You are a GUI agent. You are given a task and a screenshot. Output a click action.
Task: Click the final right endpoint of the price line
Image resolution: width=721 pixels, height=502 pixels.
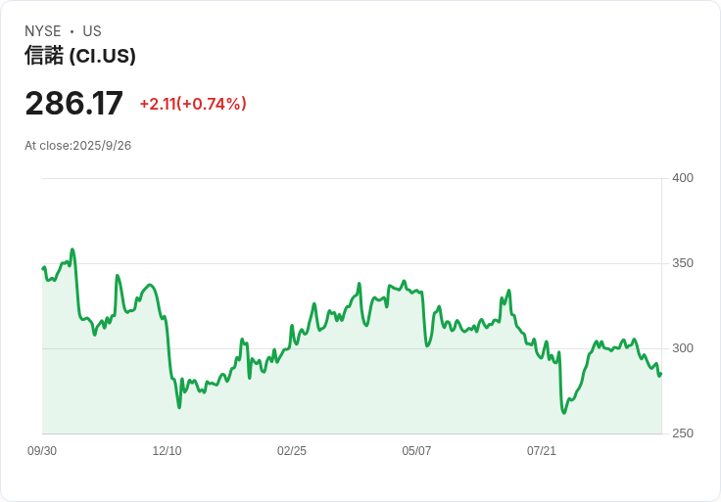[x=660, y=373]
